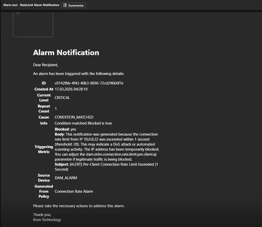
Task: Click the Summarize button
Action: tap(73, 5)
